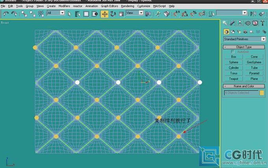Click the Align tool icon
The width and height of the screenshot is (268, 168).
pos(262,14)
